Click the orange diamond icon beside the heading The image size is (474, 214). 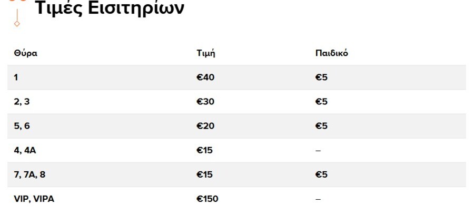point(17,24)
